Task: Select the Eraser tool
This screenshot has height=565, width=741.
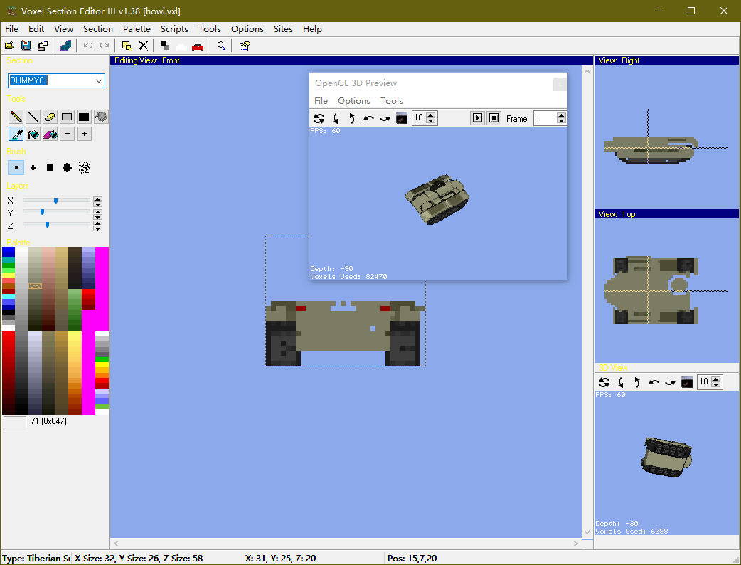Action: (50, 116)
